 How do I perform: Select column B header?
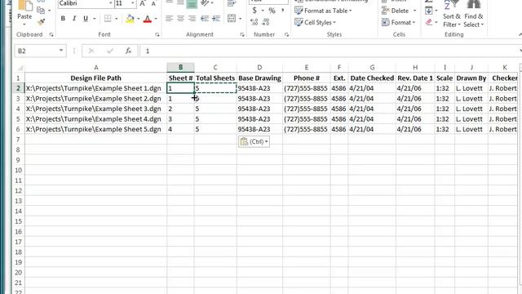click(x=180, y=67)
